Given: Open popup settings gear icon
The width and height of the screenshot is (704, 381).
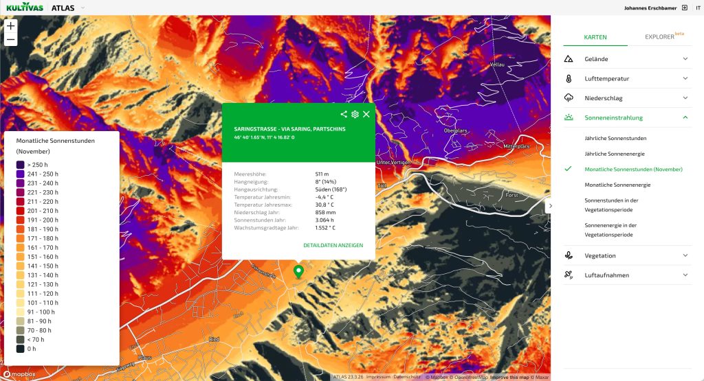Looking at the screenshot, I should [x=355, y=114].
